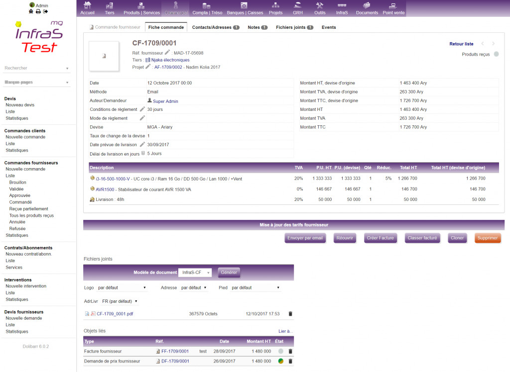Click the logout icon under Admin

click(x=45, y=11)
